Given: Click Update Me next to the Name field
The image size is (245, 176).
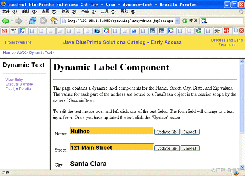Looking at the screenshot, I should (x=167, y=132).
